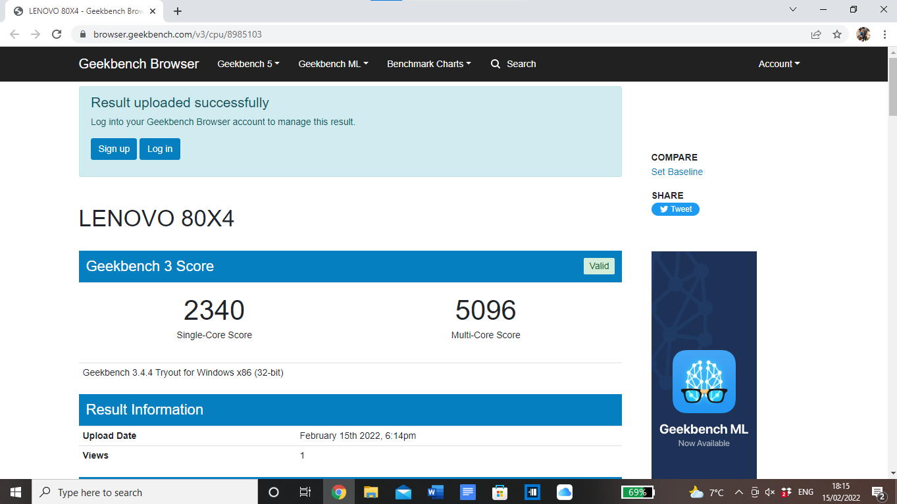Click the browser forward arrow
897x504 pixels.
[36, 34]
